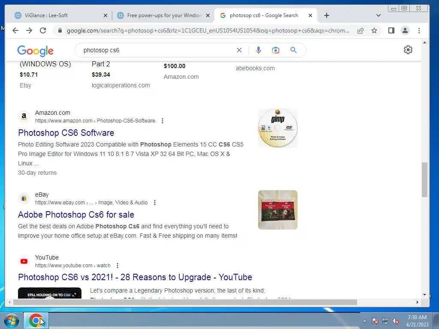Click the vertical scrollbar up arrow
This screenshot has height=329, width=439.
[x=424, y=43]
